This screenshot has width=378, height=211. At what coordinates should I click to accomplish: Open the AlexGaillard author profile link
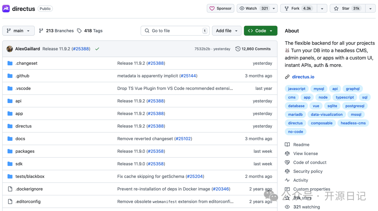(x=28, y=49)
